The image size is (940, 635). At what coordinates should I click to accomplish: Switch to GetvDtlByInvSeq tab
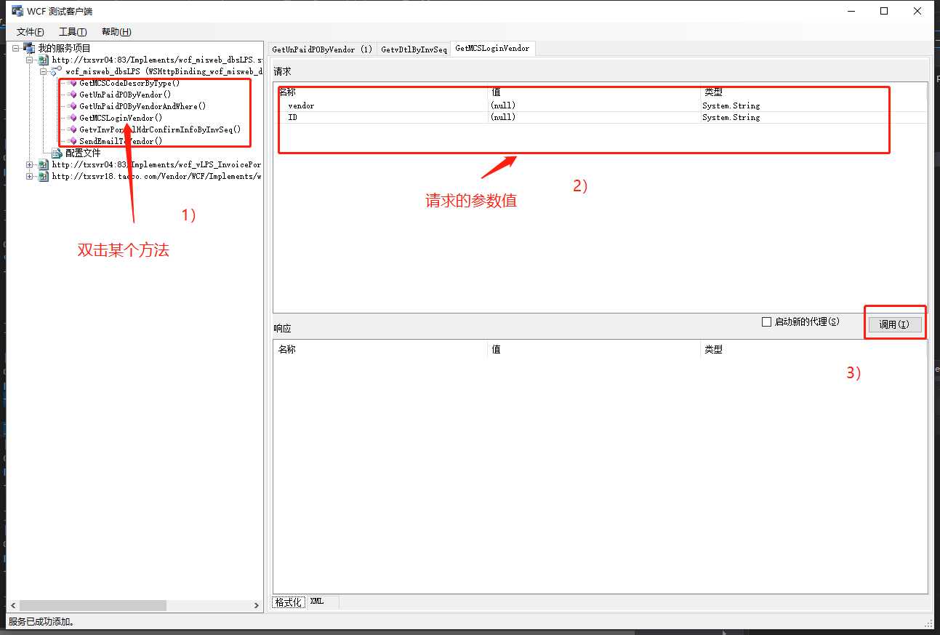tap(414, 49)
